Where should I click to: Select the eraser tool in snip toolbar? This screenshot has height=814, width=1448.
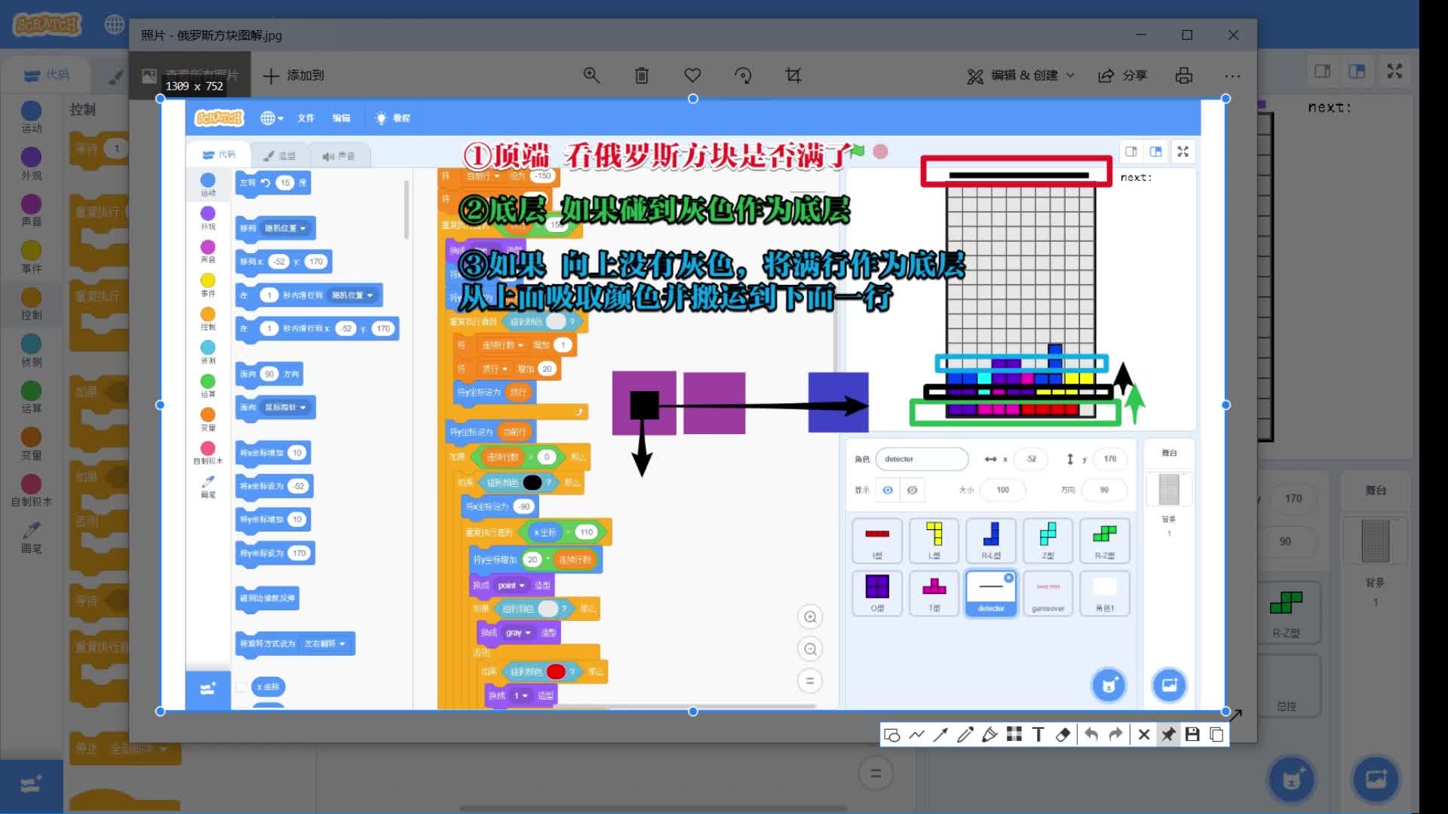click(x=1063, y=735)
